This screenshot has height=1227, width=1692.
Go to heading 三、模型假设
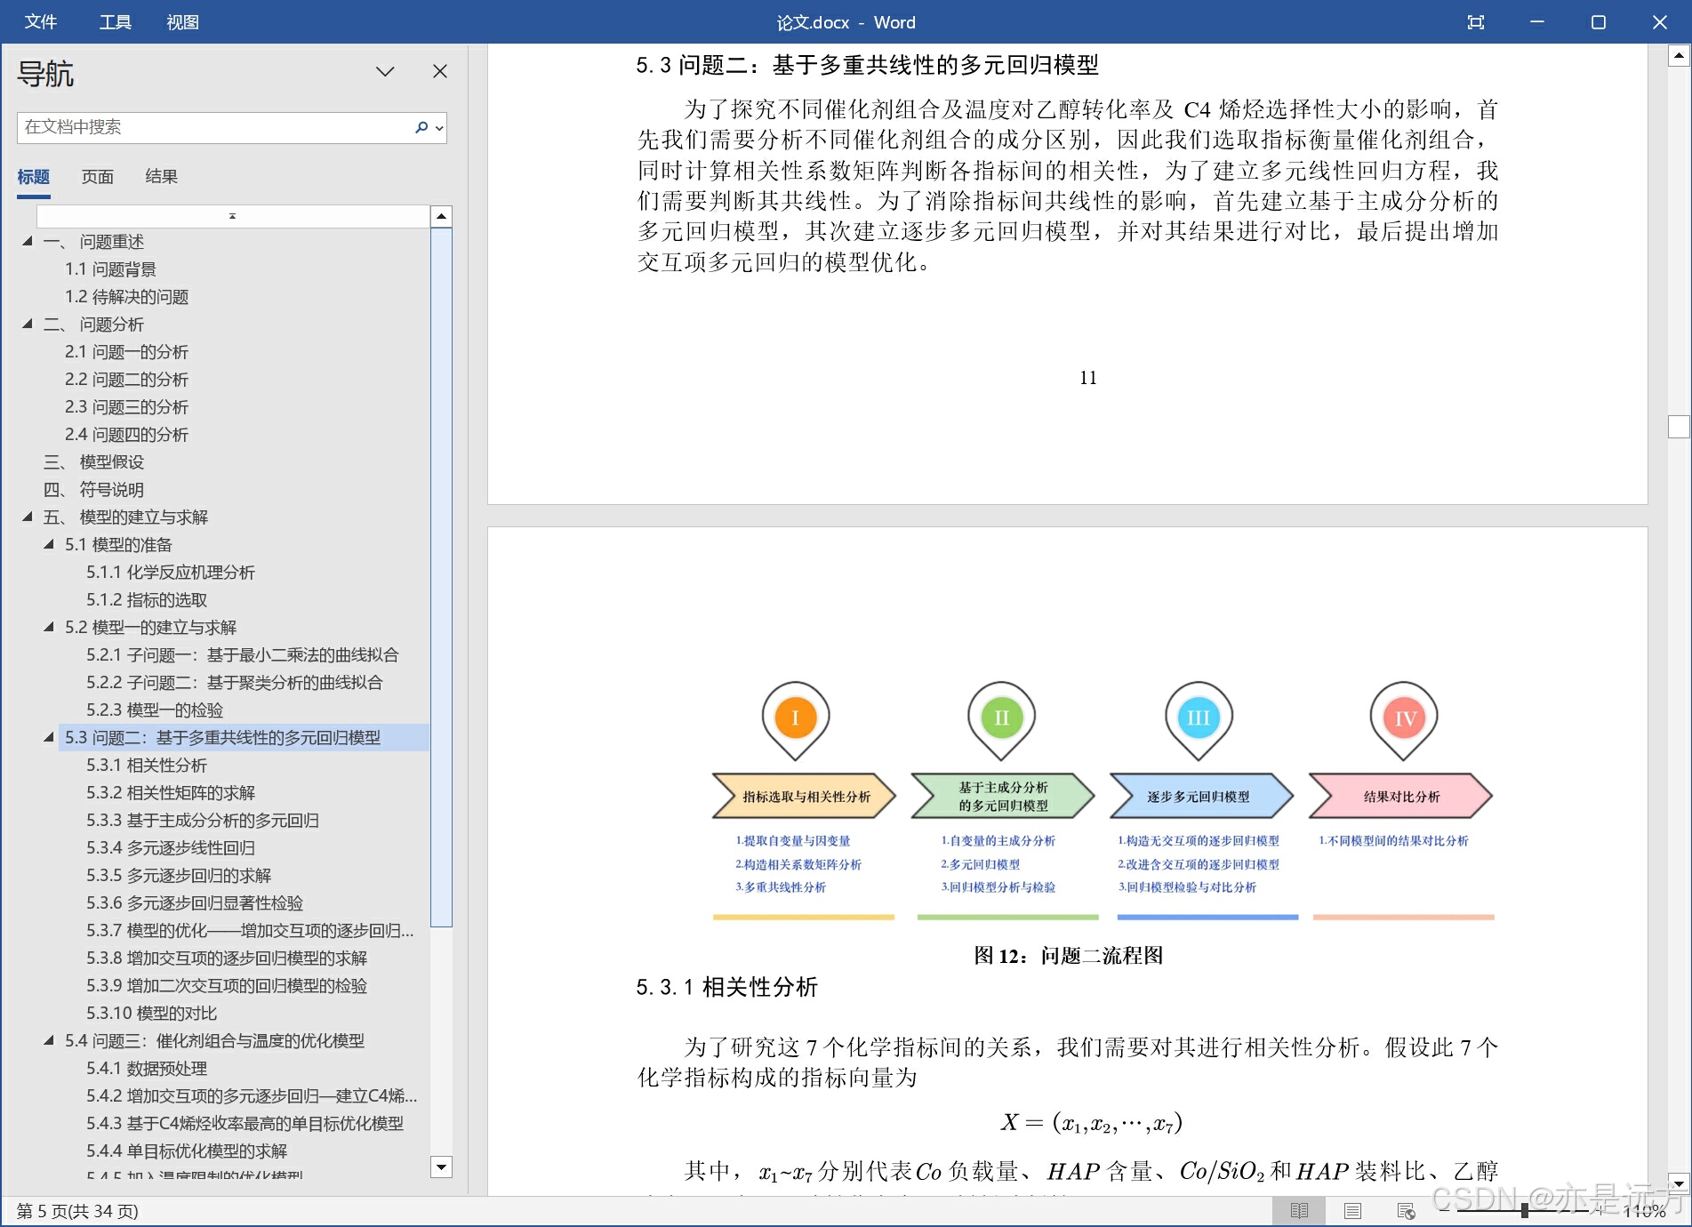click(93, 461)
